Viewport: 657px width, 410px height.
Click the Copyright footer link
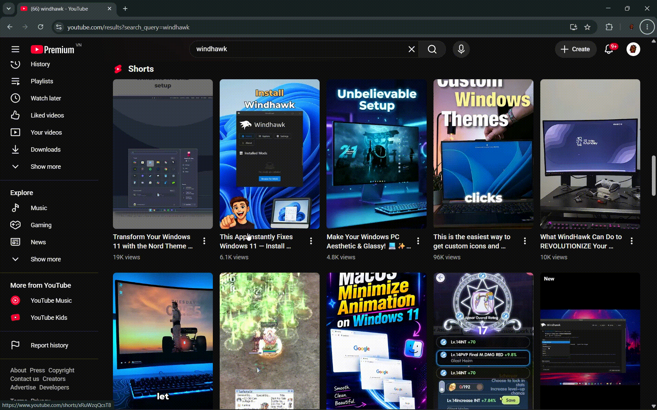click(61, 370)
